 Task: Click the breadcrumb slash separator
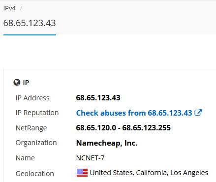(x=21, y=8)
